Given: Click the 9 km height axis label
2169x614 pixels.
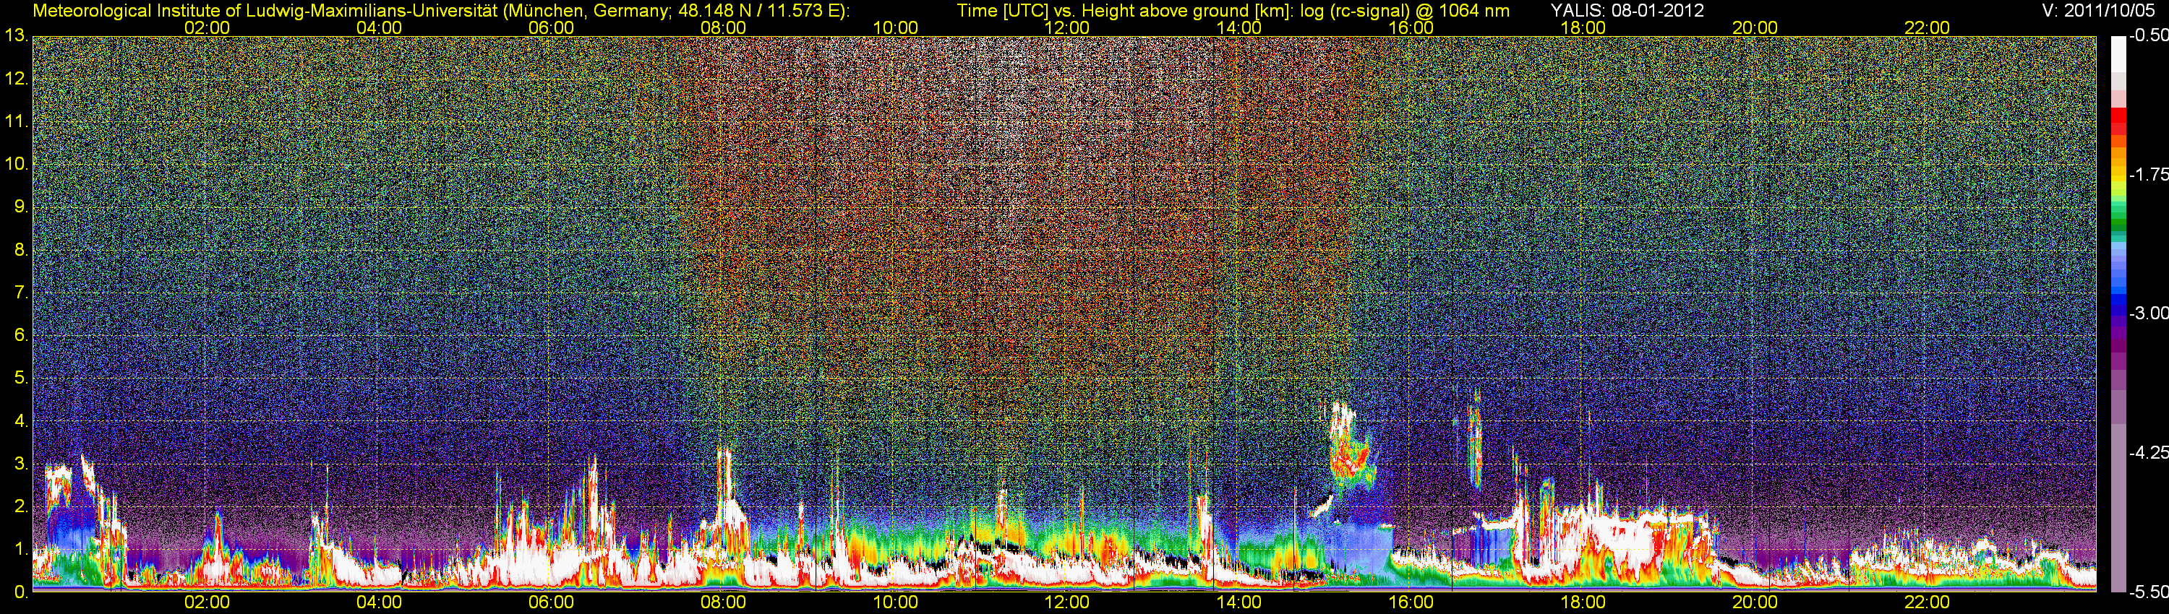Looking at the screenshot, I should point(21,207).
